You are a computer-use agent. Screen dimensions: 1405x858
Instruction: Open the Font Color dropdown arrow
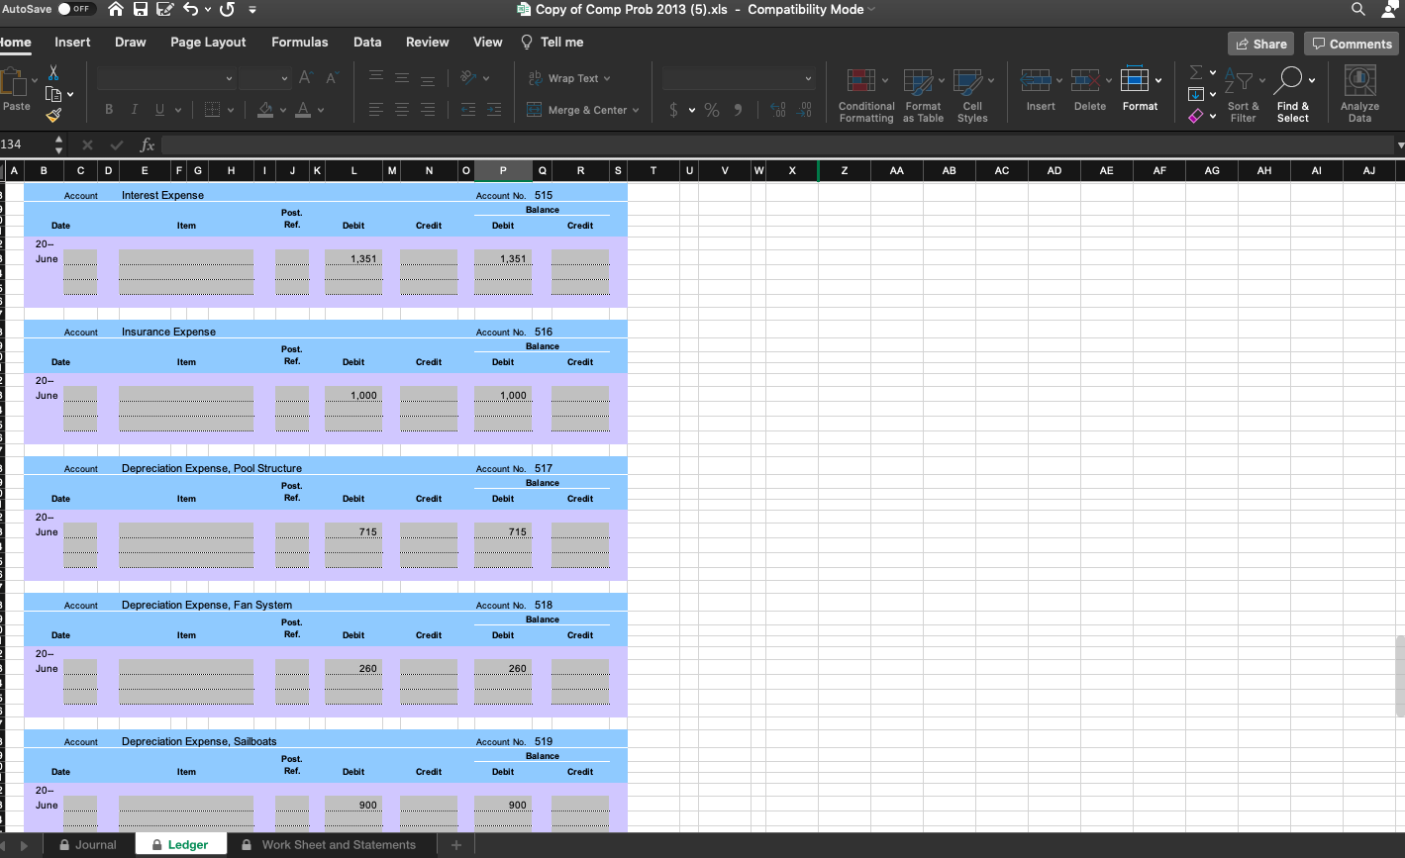pyautogui.click(x=321, y=110)
